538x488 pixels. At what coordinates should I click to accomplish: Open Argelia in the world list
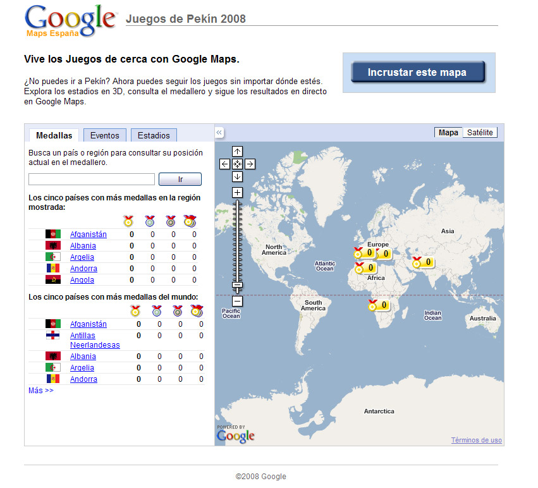(x=82, y=367)
